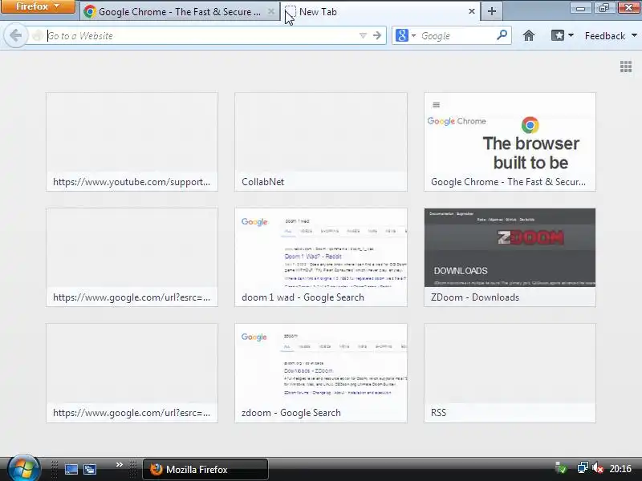Open the youtube.com/support thumbnail
This screenshot has height=481, width=642.
(x=132, y=142)
